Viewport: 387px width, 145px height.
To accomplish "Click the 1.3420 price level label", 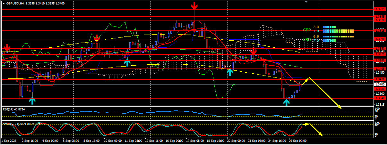I will (380, 79).
